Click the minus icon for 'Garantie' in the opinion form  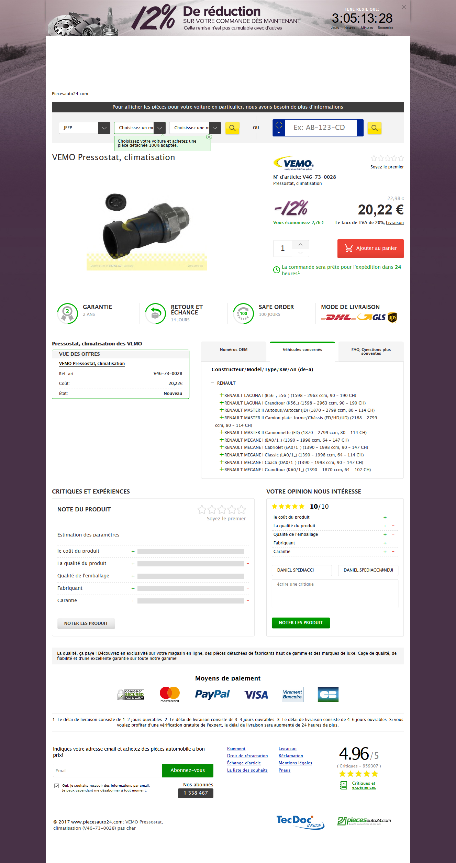[x=393, y=552]
